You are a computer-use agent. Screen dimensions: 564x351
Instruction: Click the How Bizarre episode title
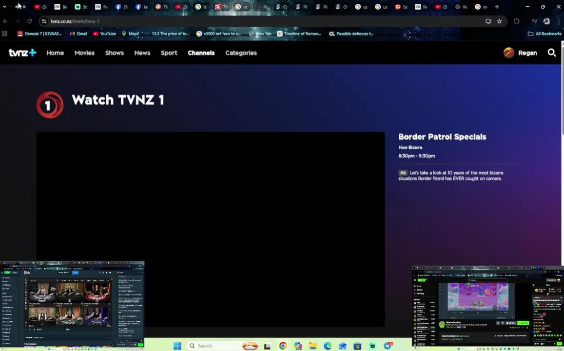coord(410,147)
